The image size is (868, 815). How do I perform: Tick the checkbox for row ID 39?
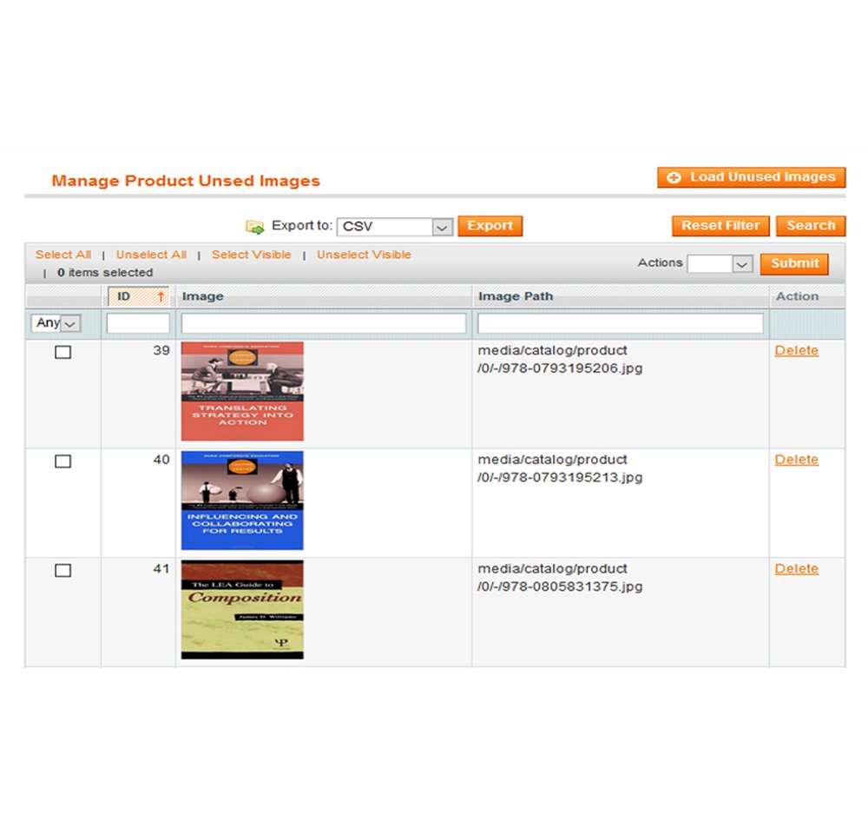pos(63,353)
